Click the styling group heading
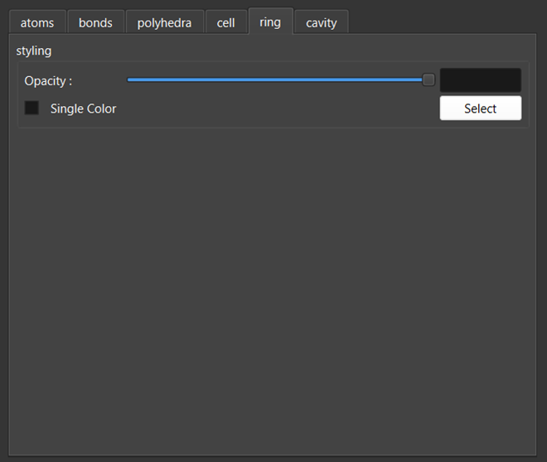 click(34, 51)
